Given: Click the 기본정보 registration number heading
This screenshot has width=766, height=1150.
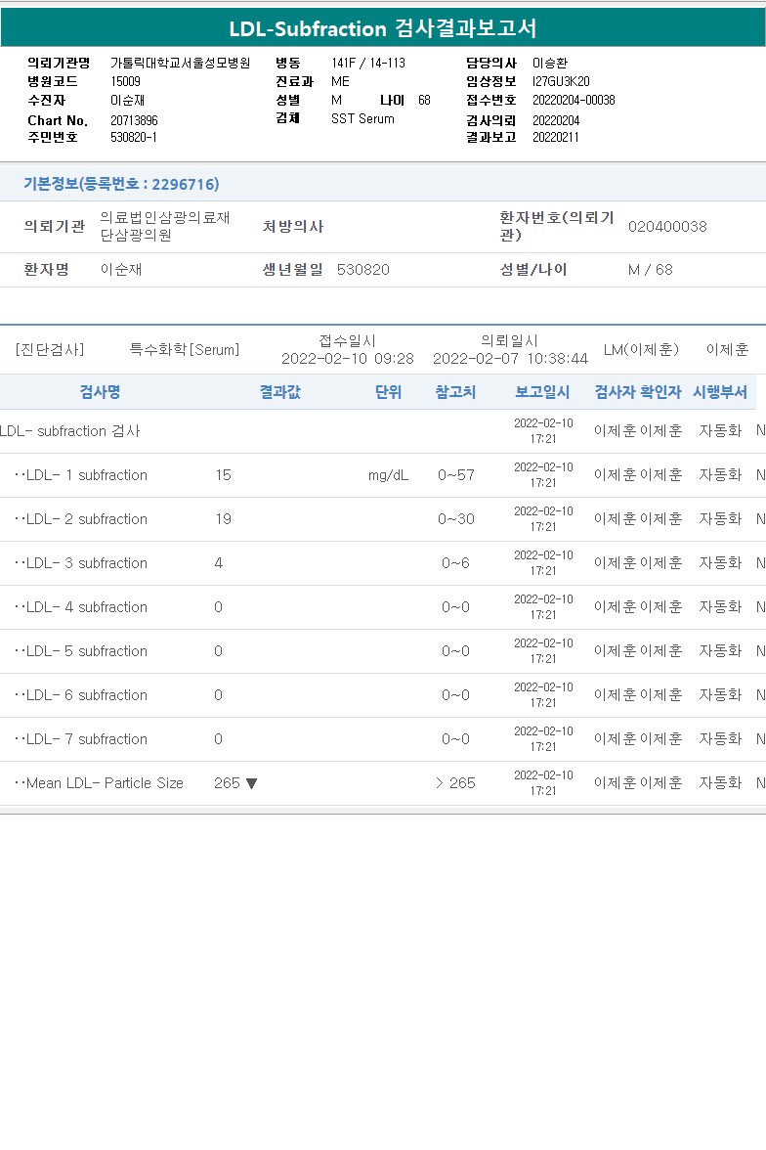Looking at the screenshot, I should point(121,184).
